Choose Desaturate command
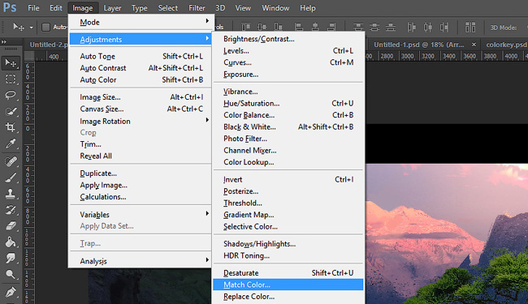528x304 pixels. click(288, 272)
